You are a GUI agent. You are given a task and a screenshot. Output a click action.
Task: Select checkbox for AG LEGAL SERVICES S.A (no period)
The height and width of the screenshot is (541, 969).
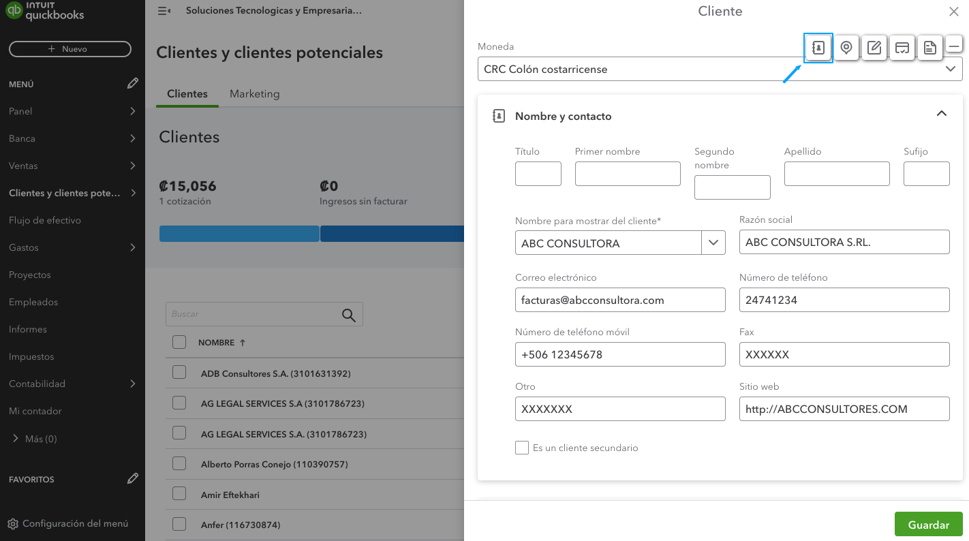179,403
